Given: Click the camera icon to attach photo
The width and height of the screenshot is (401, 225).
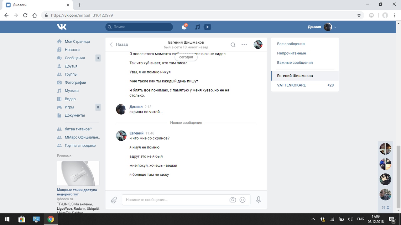Looking at the screenshot, I should tap(232, 200).
